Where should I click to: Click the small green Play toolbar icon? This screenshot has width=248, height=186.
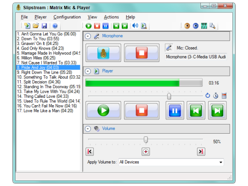click(x=89, y=26)
